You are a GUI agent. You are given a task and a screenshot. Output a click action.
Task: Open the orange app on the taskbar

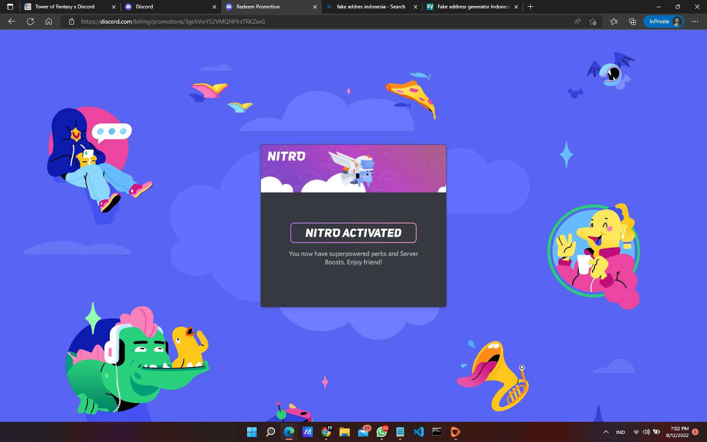click(x=456, y=432)
